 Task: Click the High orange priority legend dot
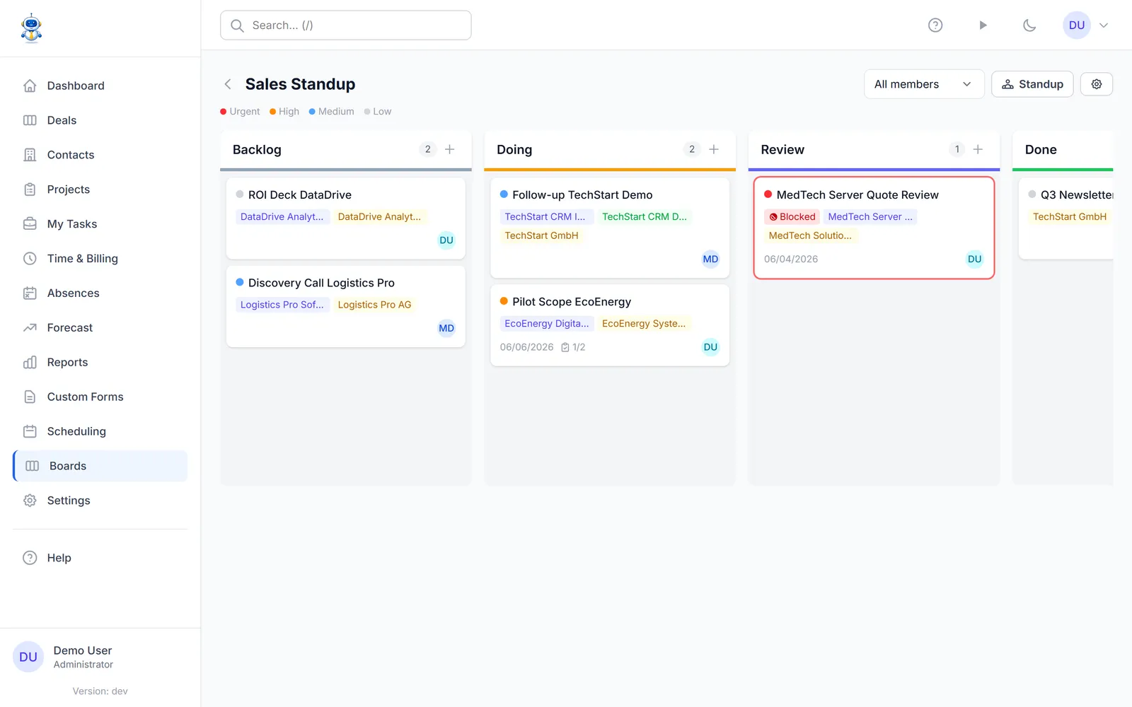coord(272,112)
